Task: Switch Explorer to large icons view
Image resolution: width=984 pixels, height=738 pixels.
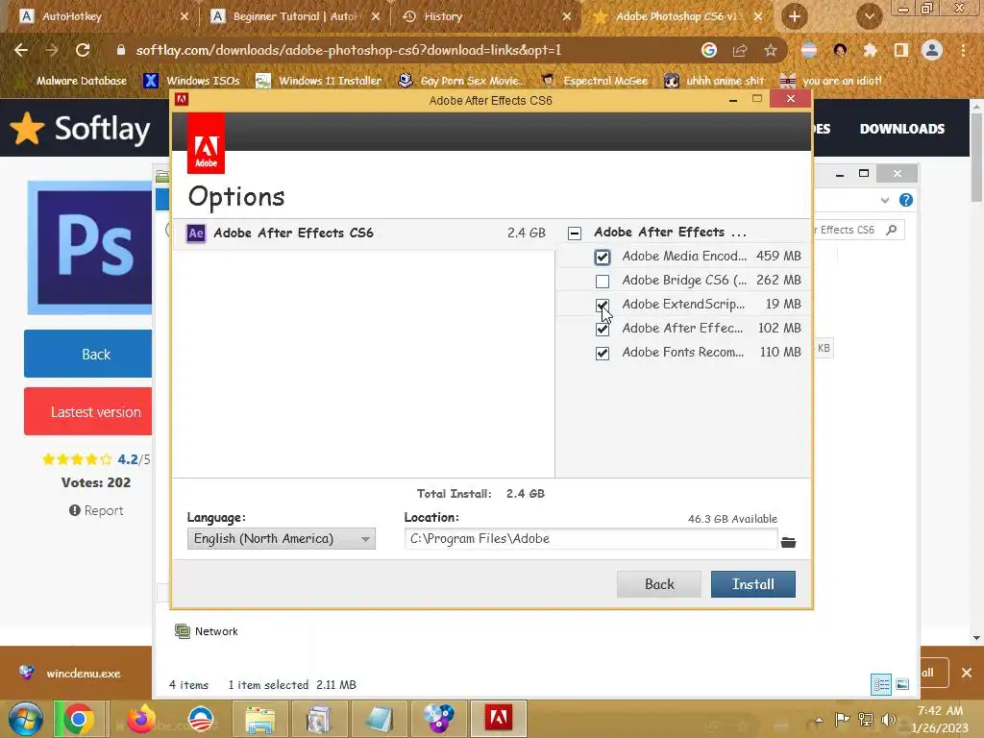Action: click(x=902, y=684)
